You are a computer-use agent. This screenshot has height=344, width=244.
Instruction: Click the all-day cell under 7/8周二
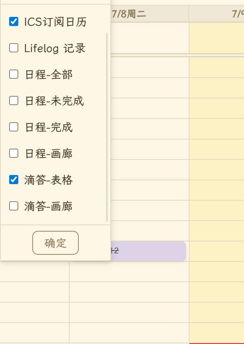pyautogui.click(x=149, y=38)
